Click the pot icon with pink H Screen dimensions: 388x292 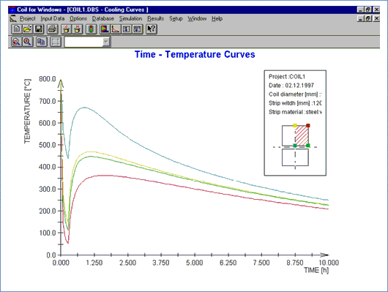click(x=77, y=29)
